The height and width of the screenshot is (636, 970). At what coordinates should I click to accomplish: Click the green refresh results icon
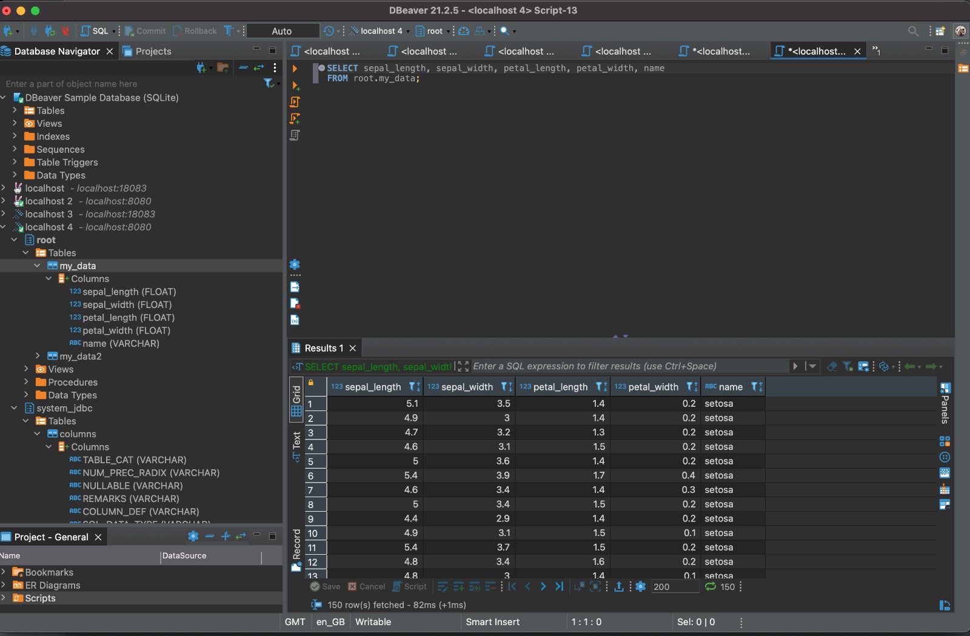point(711,587)
